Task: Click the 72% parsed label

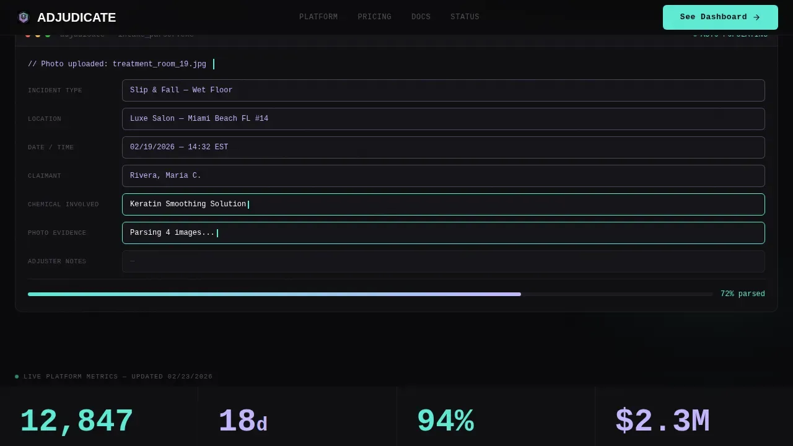Action: [x=742, y=294]
